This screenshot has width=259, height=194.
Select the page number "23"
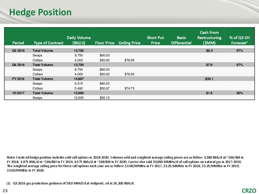point(5,191)
